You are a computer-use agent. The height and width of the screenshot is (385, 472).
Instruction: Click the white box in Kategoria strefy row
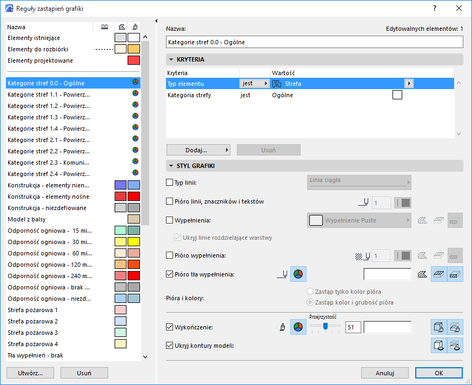tap(397, 95)
